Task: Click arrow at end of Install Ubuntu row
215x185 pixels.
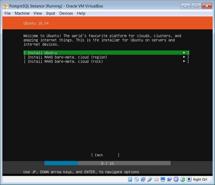Action: (184, 53)
